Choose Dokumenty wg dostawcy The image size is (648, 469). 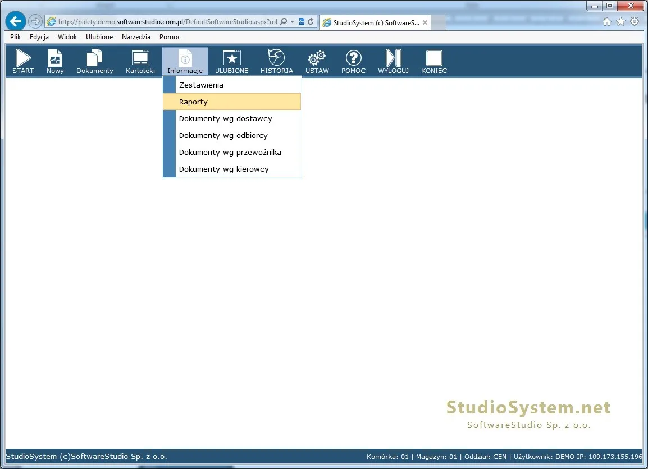(x=232, y=118)
